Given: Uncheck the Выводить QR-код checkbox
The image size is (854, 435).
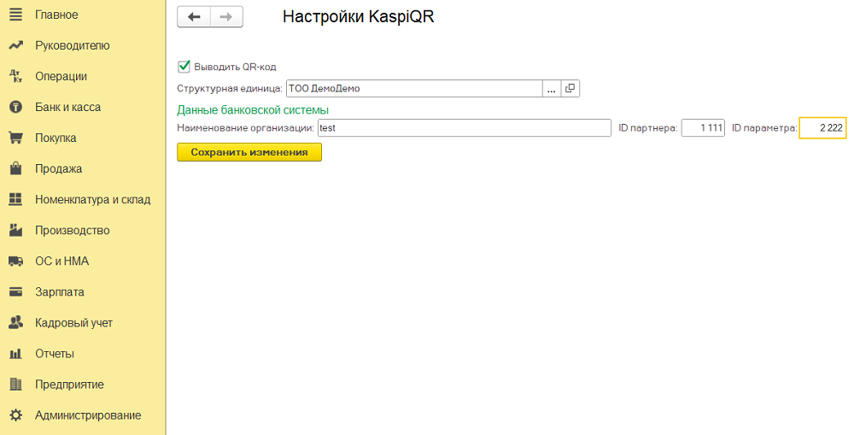Looking at the screenshot, I should [x=184, y=67].
